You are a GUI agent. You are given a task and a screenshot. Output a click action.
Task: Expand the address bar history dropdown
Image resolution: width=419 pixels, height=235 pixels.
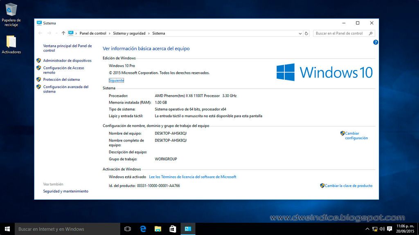tap(300, 33)
